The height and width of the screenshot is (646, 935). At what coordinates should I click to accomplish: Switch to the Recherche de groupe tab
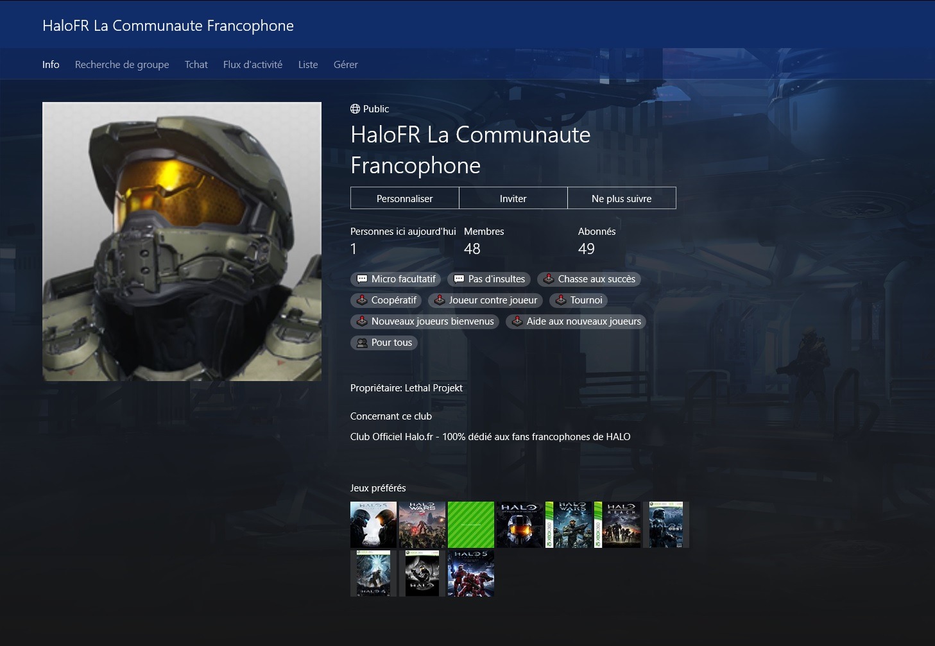122,65
